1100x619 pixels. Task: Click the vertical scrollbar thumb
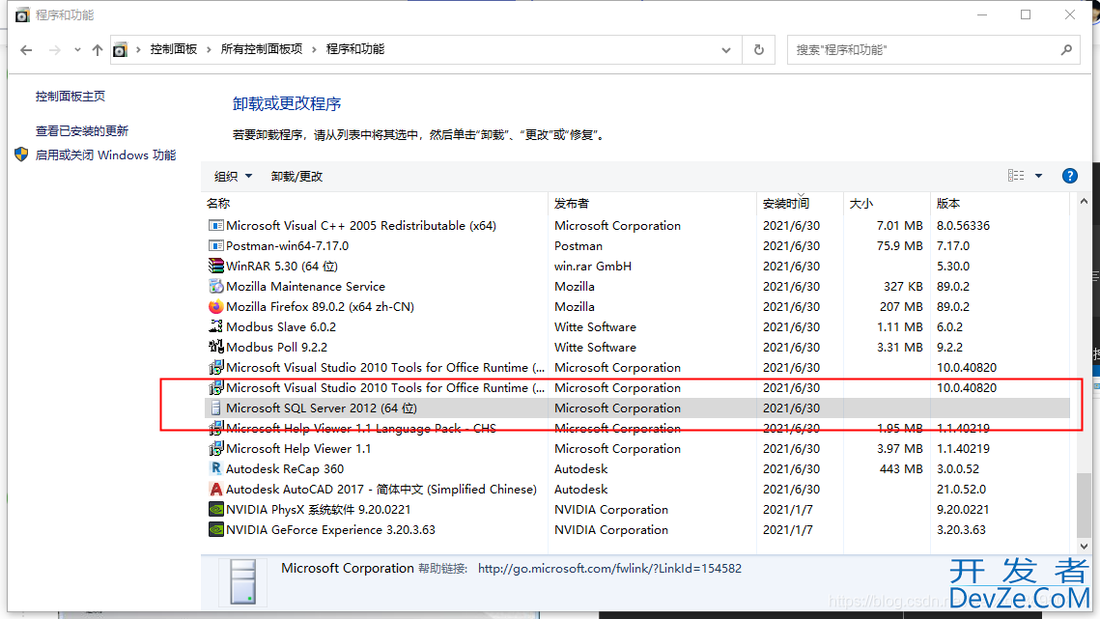coord(1084,505)
